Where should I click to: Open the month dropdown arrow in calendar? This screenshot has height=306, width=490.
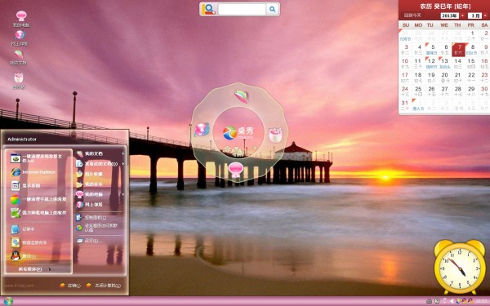pos(485,16)
